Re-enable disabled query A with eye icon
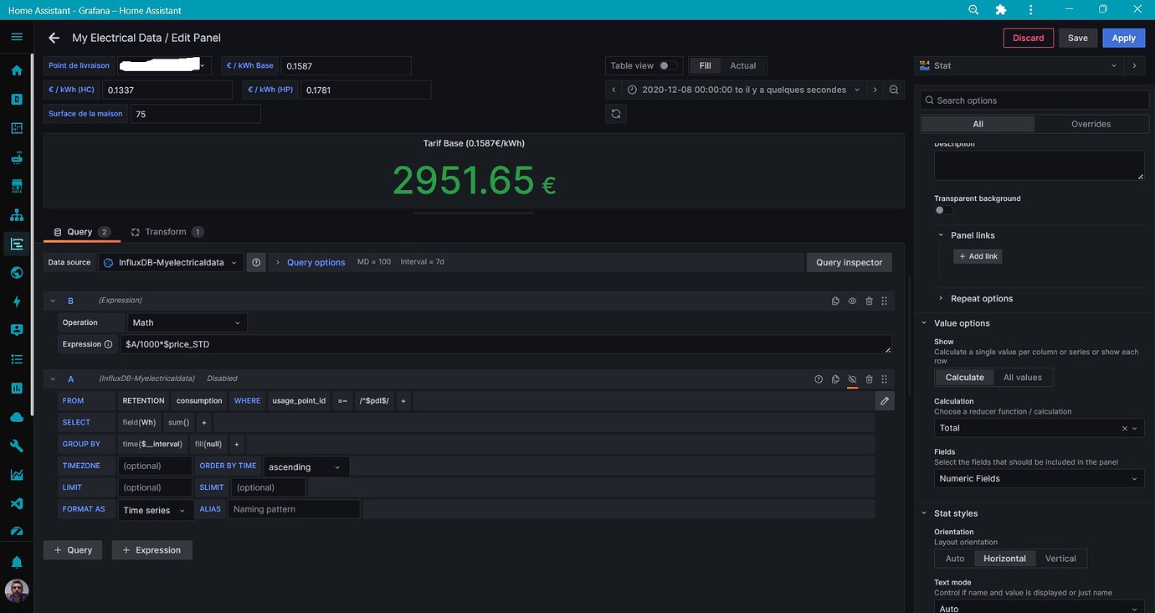This screenshot has height=613, width=1155. coord(852,379)
